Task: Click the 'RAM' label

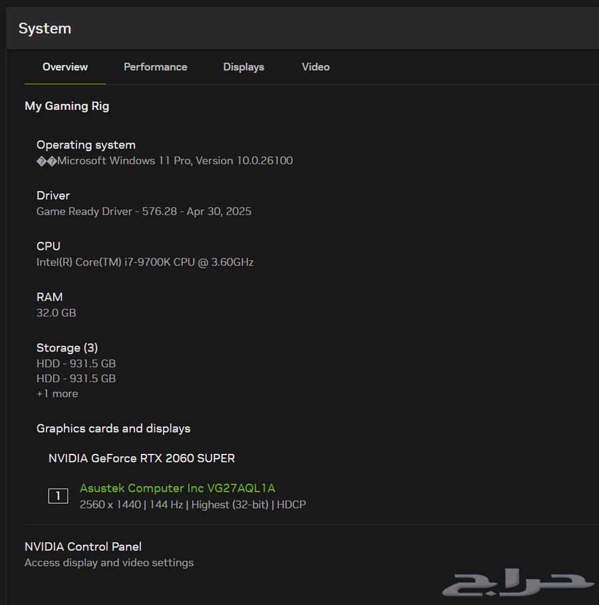Action: tap(50, 297)
